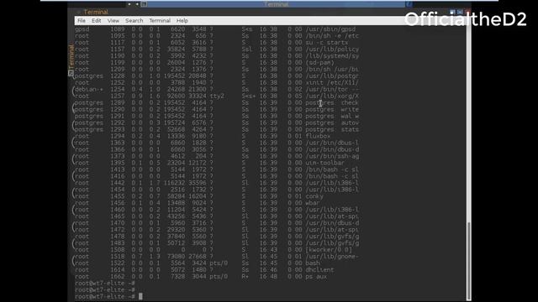Click the 'postgres: write' process text
Image resolution: width=538 pixels, height=302 pixels.
point(332,110)
